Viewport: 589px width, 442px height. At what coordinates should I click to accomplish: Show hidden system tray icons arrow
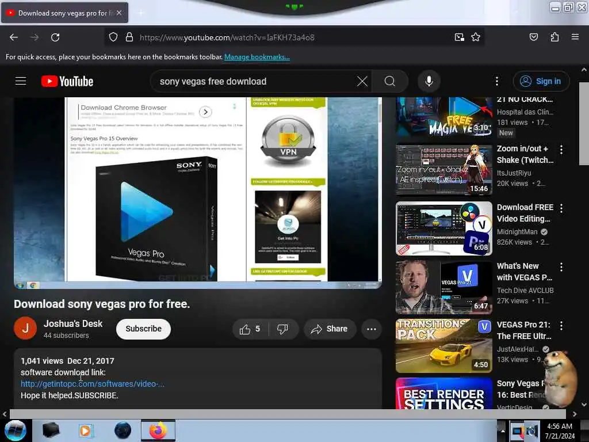coord(503,430)
